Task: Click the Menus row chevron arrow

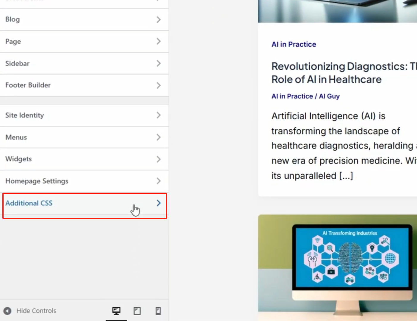Action: [159, 137]
